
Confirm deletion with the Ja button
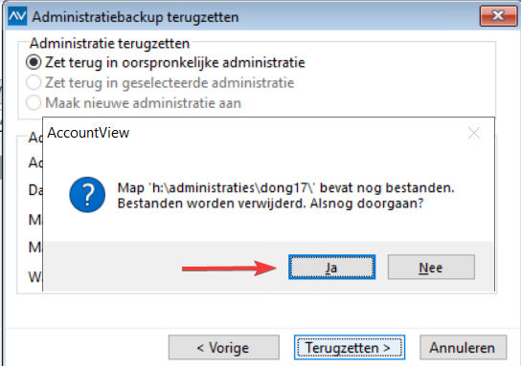coord(332,268)
